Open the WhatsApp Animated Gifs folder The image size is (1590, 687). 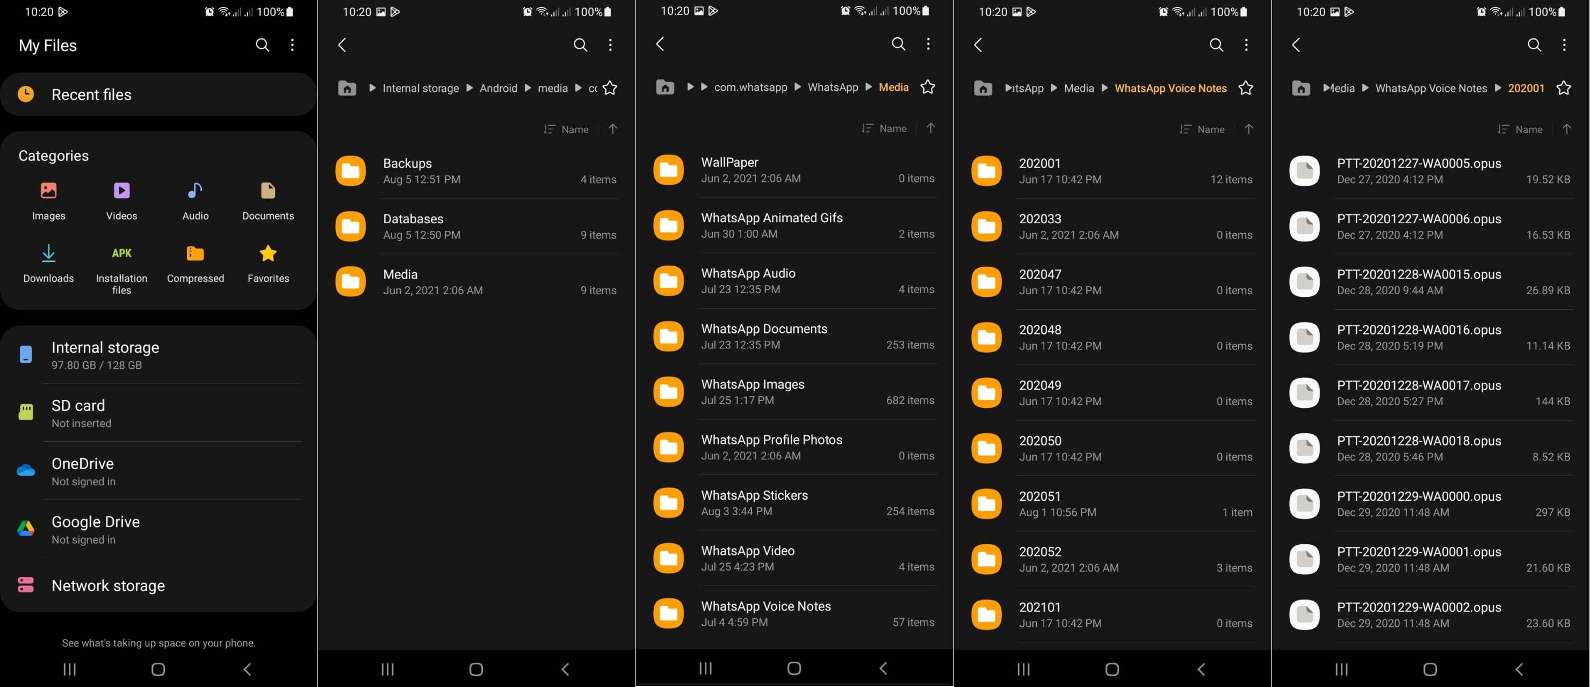pos(794,225)
